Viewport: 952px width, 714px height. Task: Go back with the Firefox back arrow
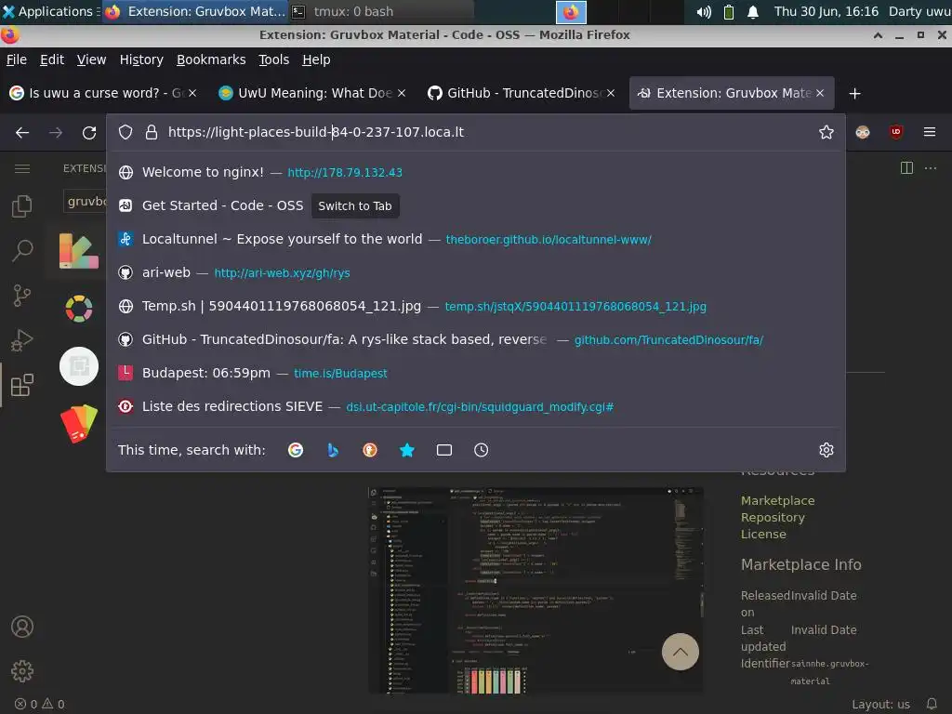coord(22,132)
